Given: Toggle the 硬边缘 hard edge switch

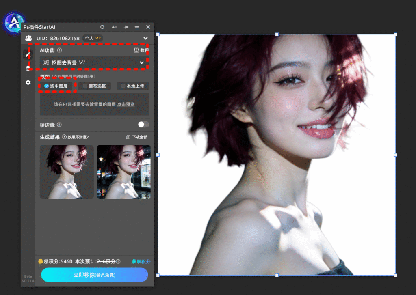Looking at the screenshot, I should point(143,125).
